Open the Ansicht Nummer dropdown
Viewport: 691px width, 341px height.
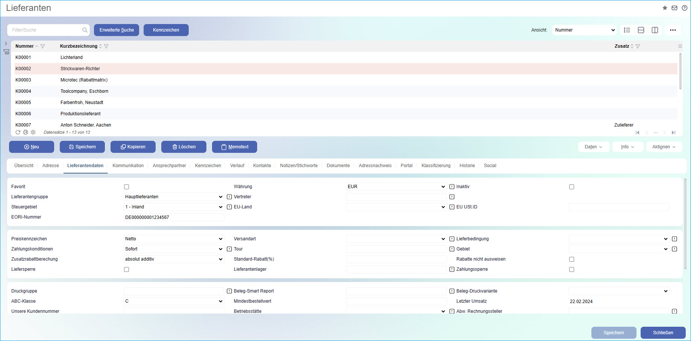584,30
